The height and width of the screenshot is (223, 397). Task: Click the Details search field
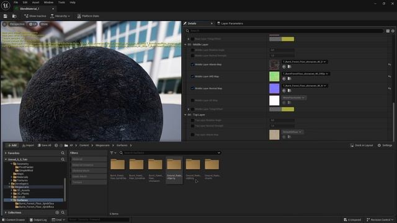click(285, 31)
